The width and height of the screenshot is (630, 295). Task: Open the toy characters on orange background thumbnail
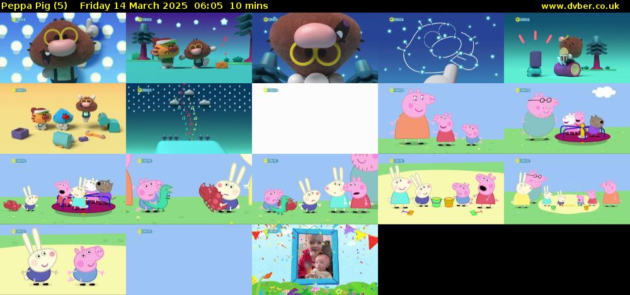pos(63,119)
